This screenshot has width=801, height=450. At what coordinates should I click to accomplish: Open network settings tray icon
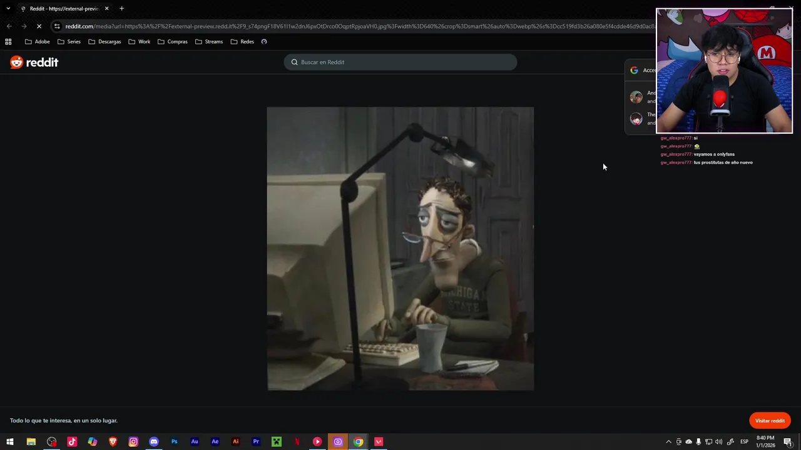[x=708, y=442]
